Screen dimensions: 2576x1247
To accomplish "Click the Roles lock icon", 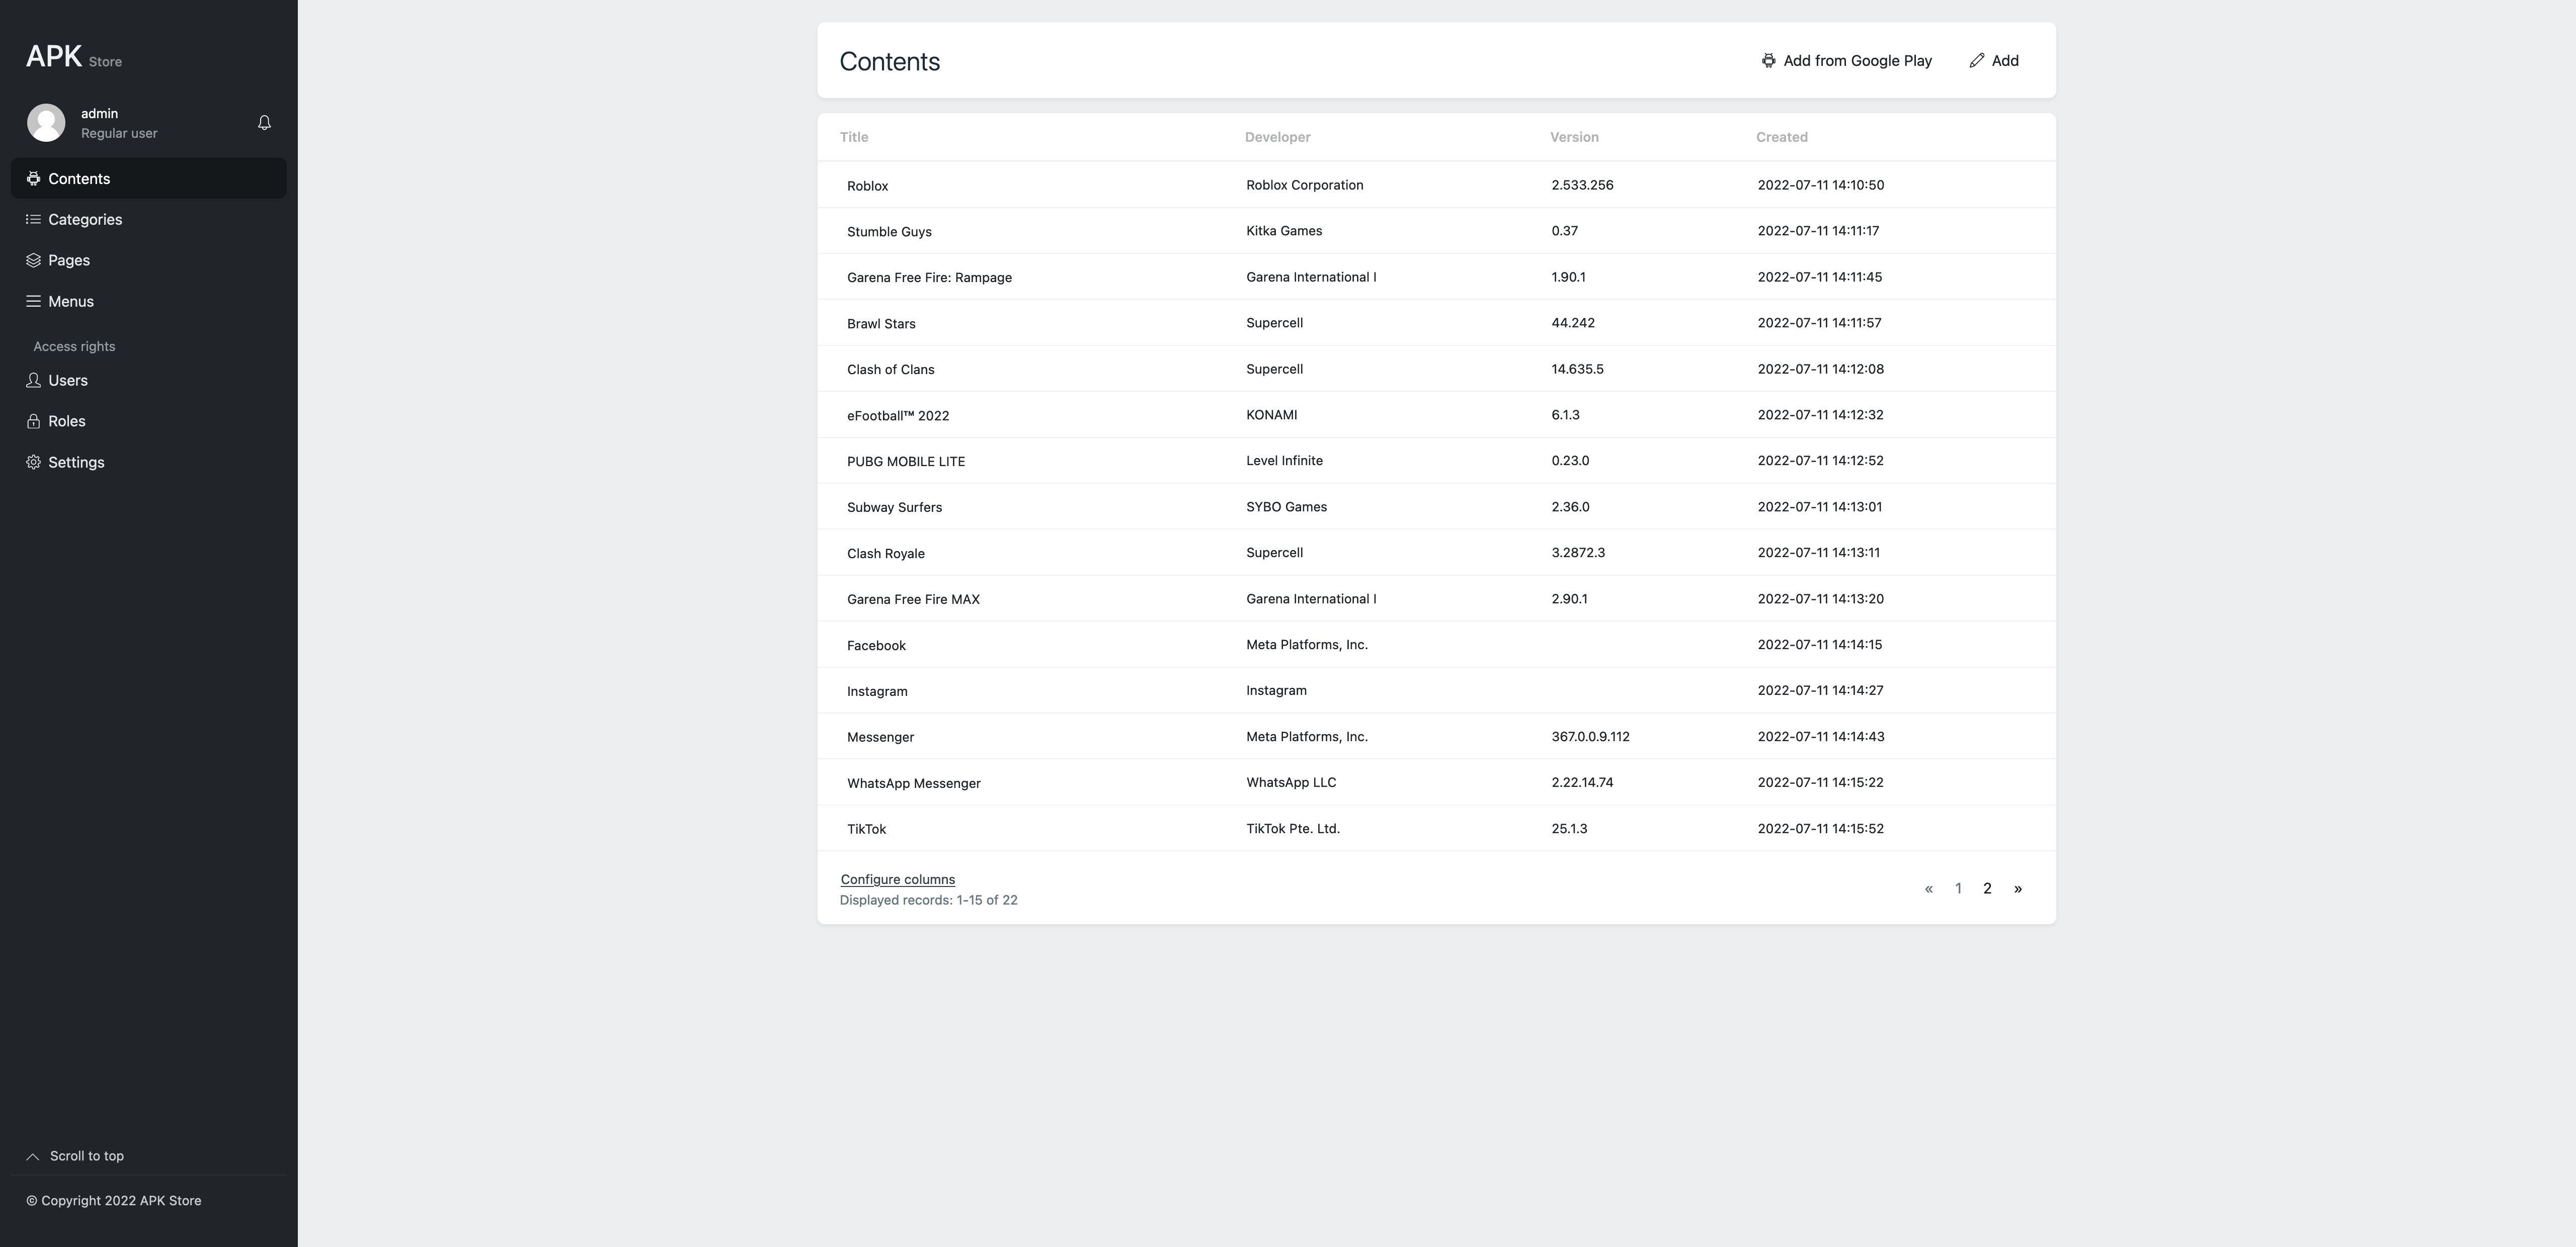I will tap(33, 422).
